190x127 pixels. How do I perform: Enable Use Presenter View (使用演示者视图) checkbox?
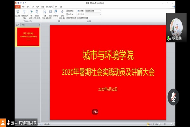78,17
